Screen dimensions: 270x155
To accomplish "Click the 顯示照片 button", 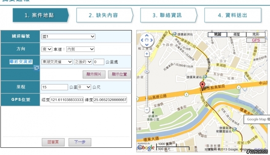I will click(94, 74).
